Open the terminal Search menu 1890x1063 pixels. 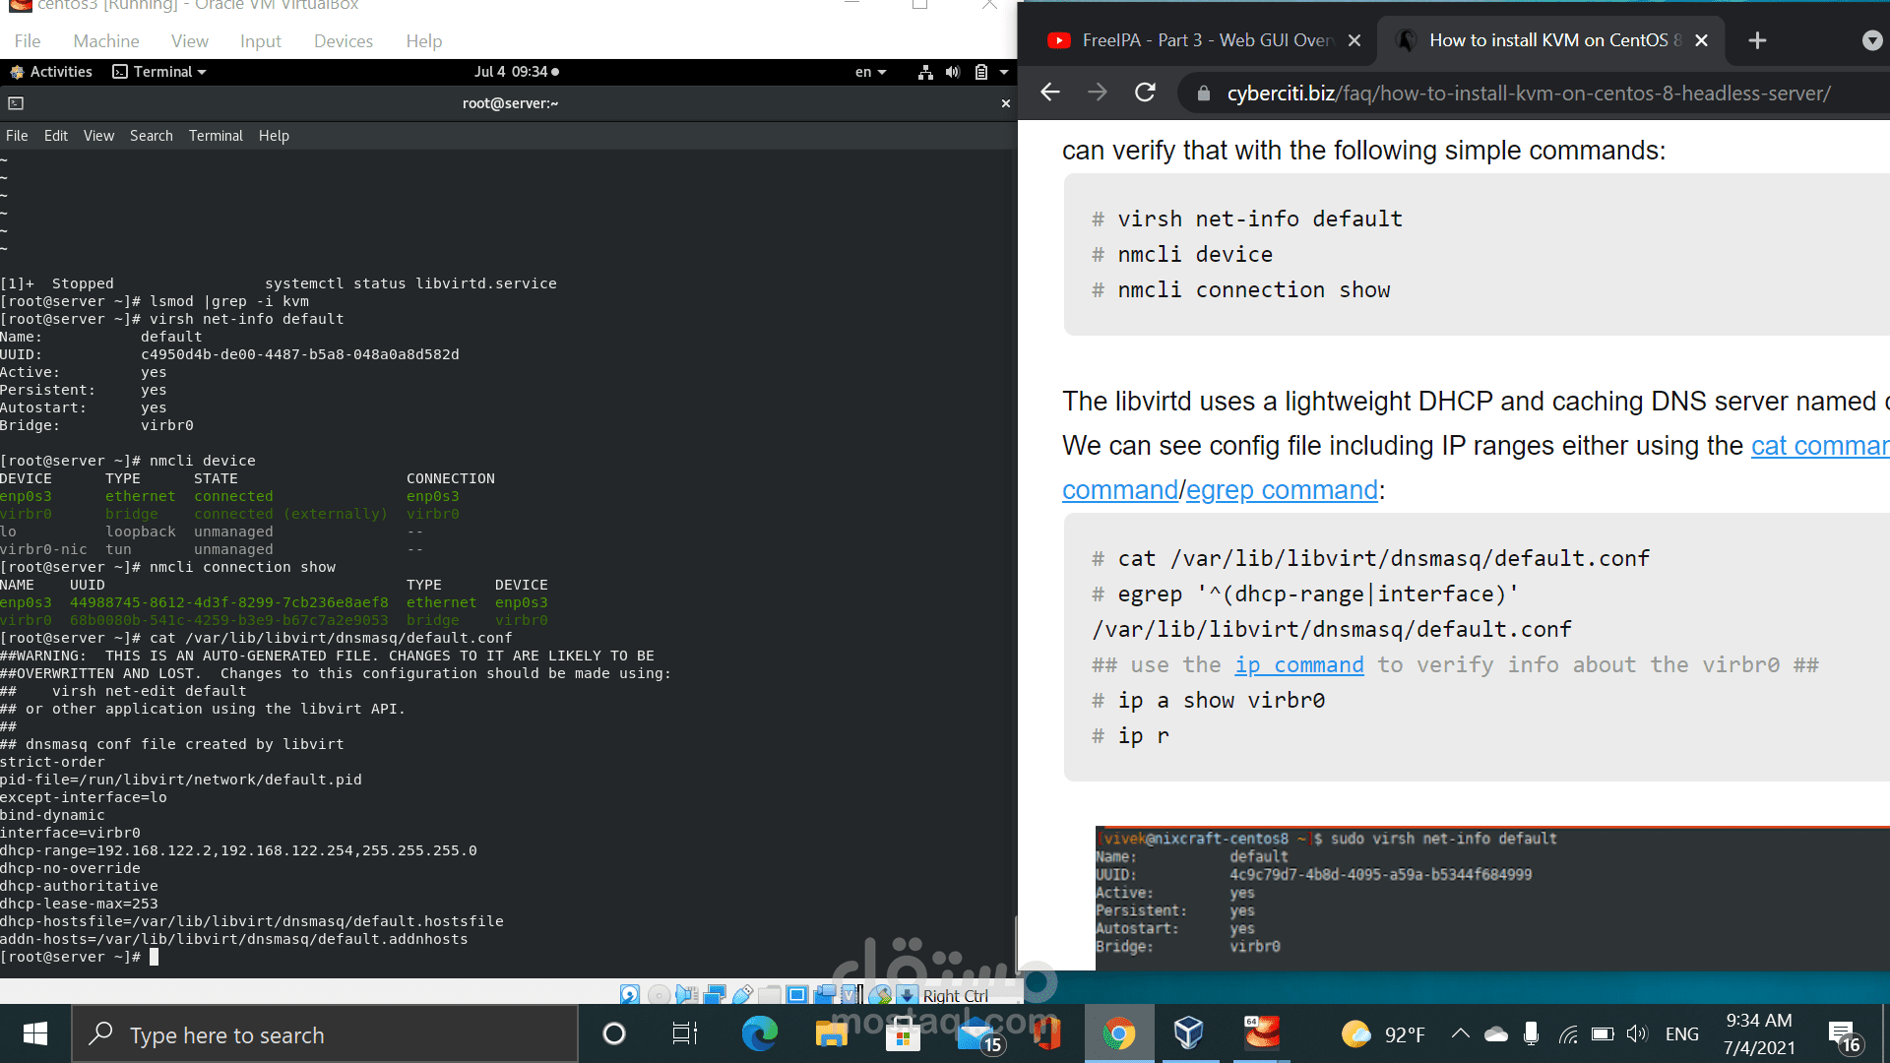pyautogui.click(x=152, y=136)
